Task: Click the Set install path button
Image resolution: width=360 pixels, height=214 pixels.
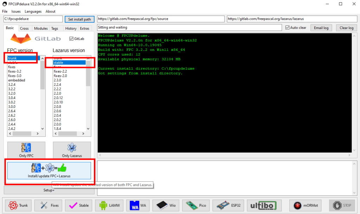Action: point(79,19)
